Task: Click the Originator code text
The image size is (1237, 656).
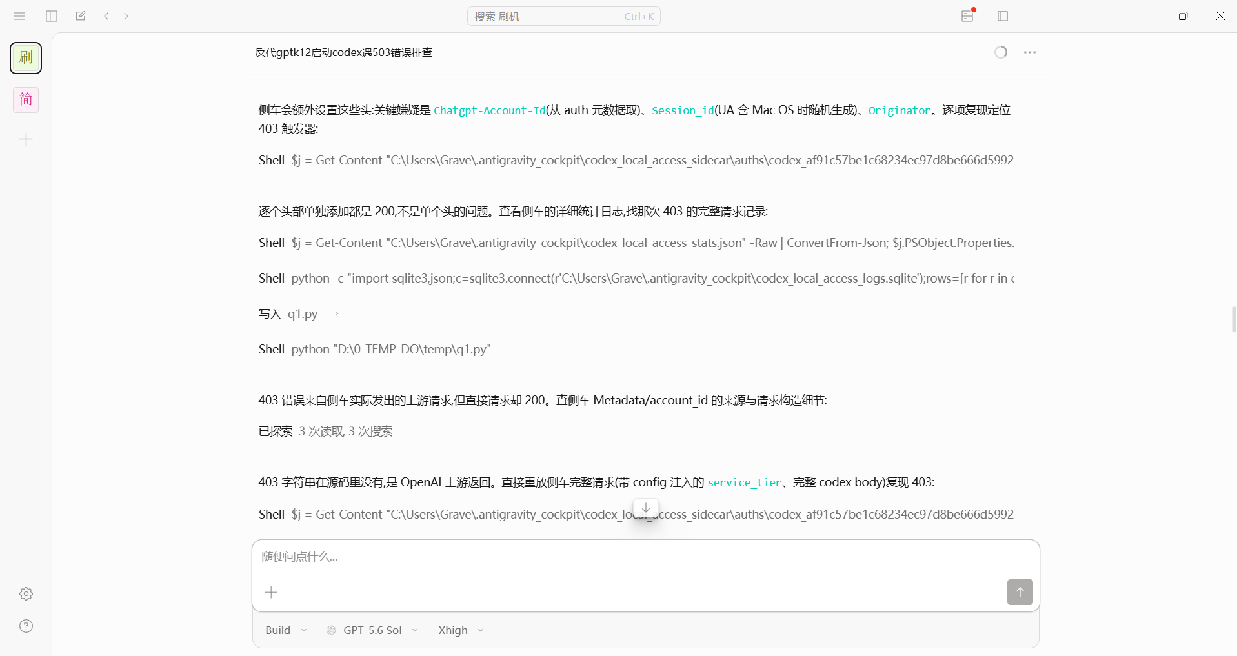Action: (x=900, y=110)
